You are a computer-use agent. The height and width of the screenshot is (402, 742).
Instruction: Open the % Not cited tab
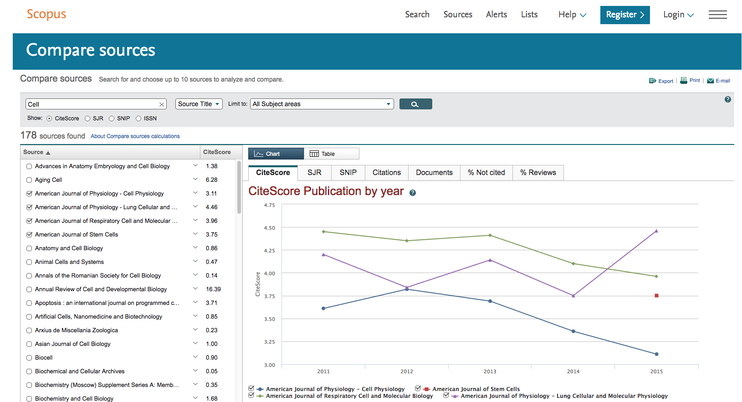486,173
